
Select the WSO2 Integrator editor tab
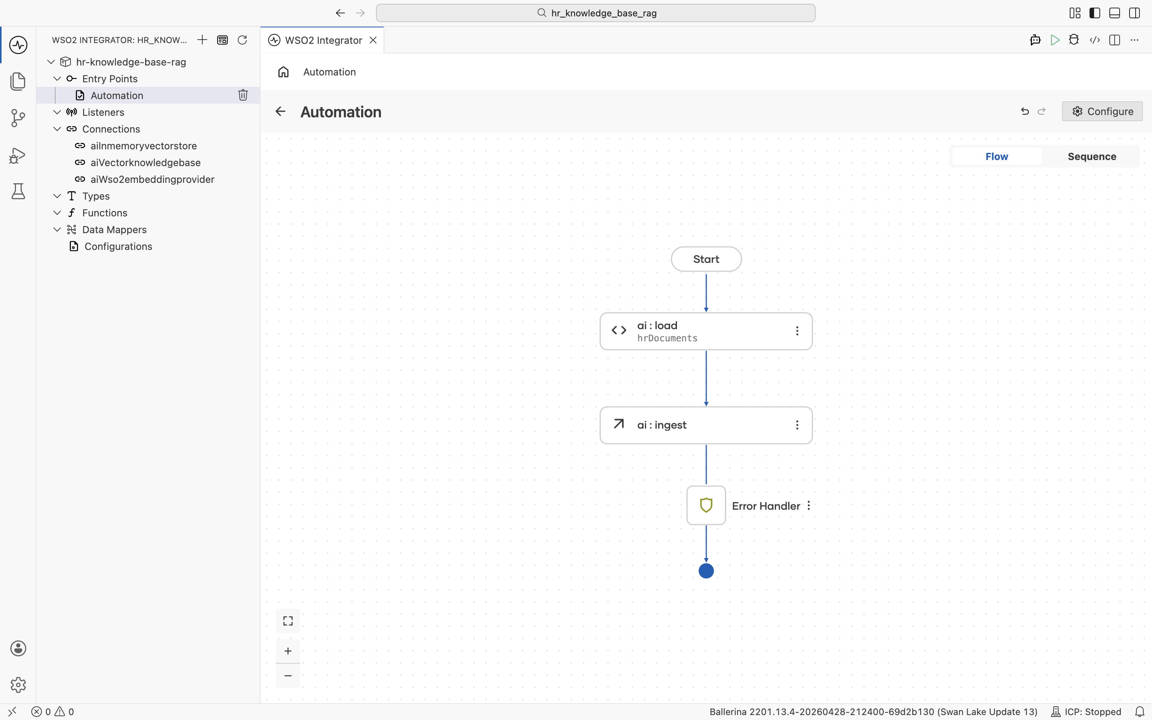tap(323, 40)
